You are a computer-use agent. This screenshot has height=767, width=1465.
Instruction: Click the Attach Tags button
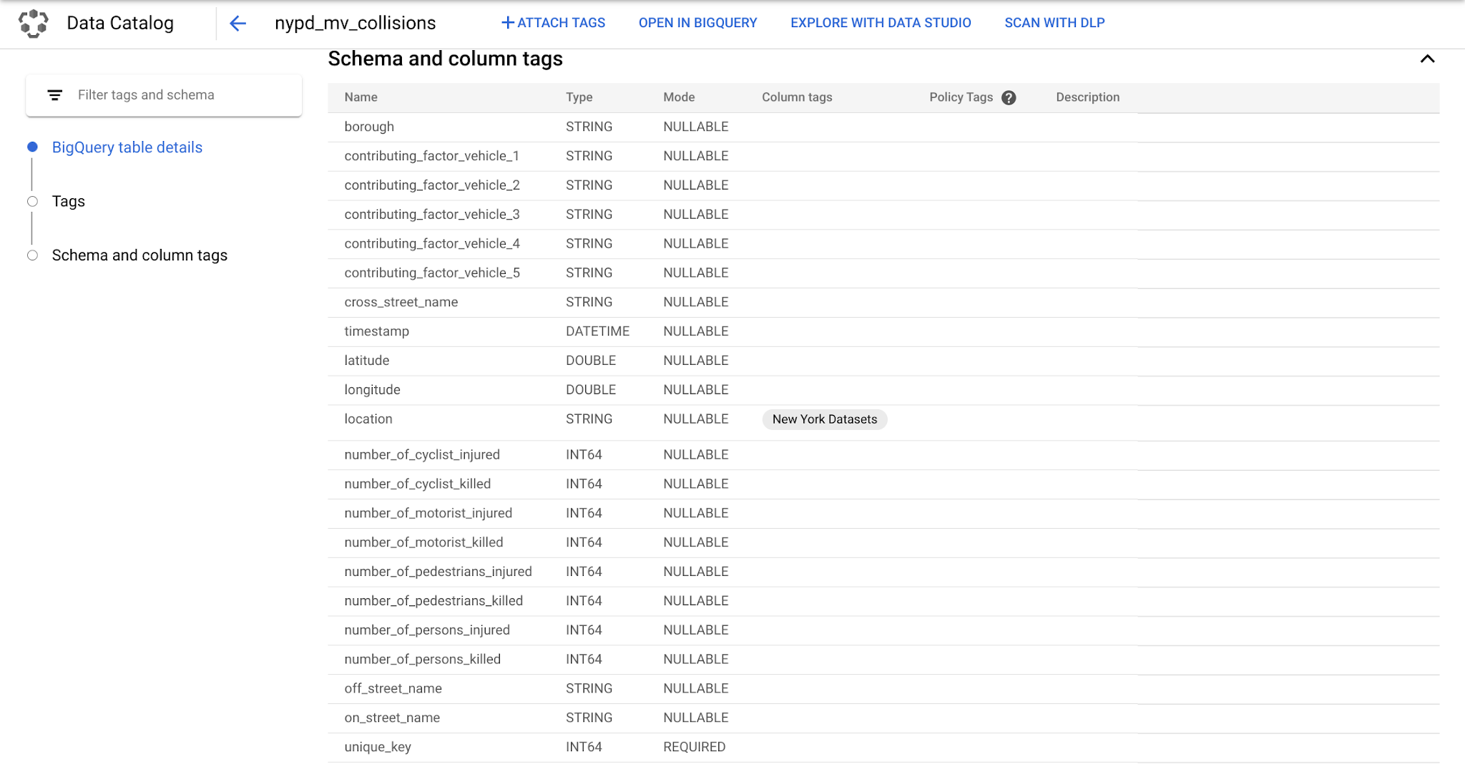coord(553,23)
